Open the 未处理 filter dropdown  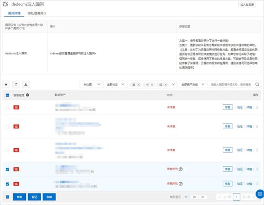pyautogui.click(x=91, y=84)
